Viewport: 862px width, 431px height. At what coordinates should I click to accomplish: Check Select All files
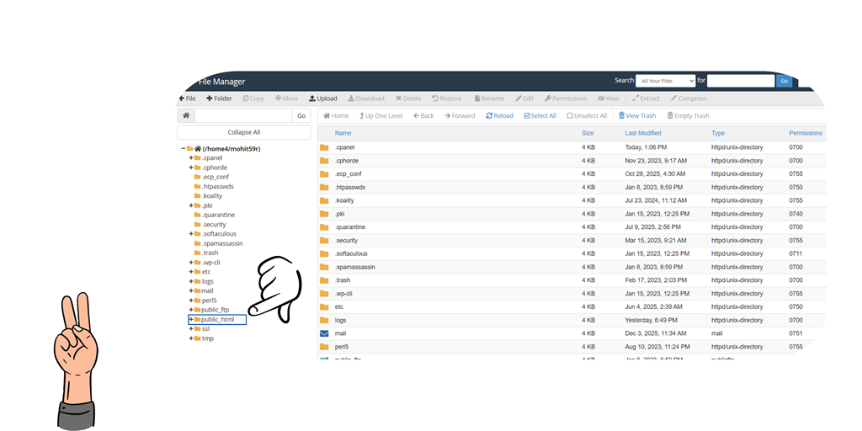point(540,115)
